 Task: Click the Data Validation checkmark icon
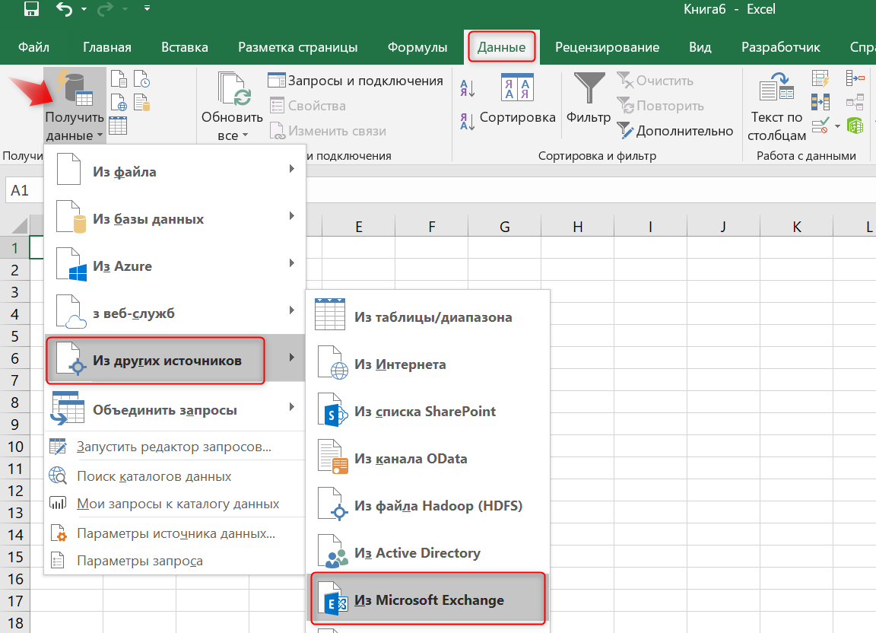(x=820, y=126)
